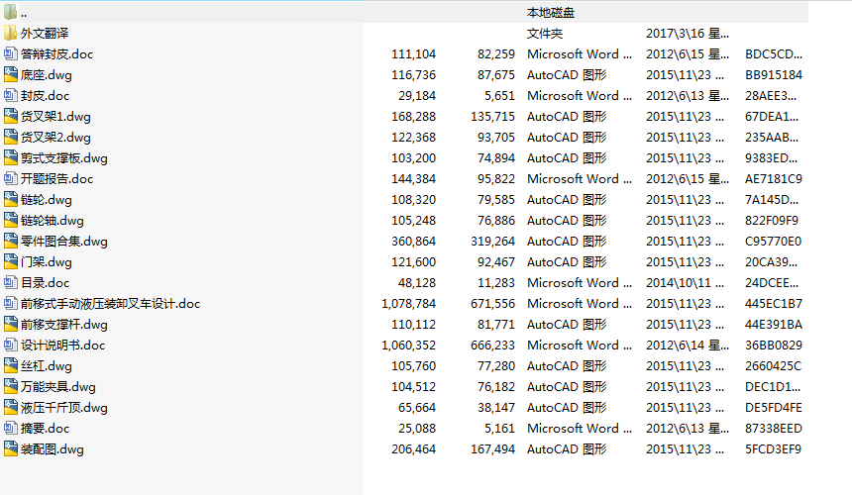Screen dimensions: 852x495
Task: Select the file 万能夹具.dwg
Action: pyautogui.click(x=57, y=387)
